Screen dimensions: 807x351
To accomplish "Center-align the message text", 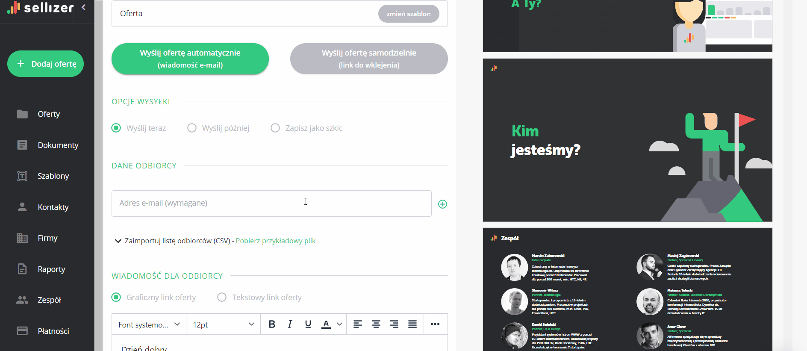I will (376, 324).
